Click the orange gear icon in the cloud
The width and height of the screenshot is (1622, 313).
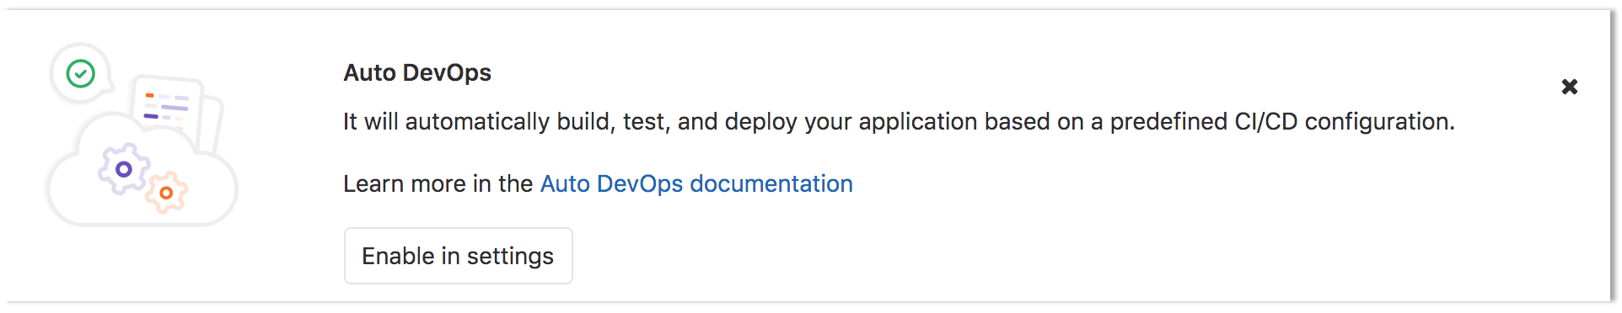click(x=166, y=193)
